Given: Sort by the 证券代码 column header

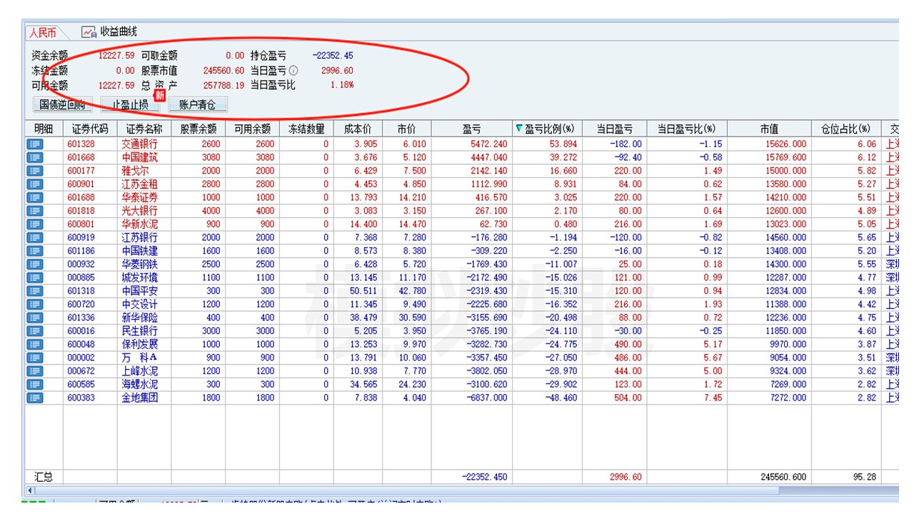Looking at the screenshot, I should (90, 129).
